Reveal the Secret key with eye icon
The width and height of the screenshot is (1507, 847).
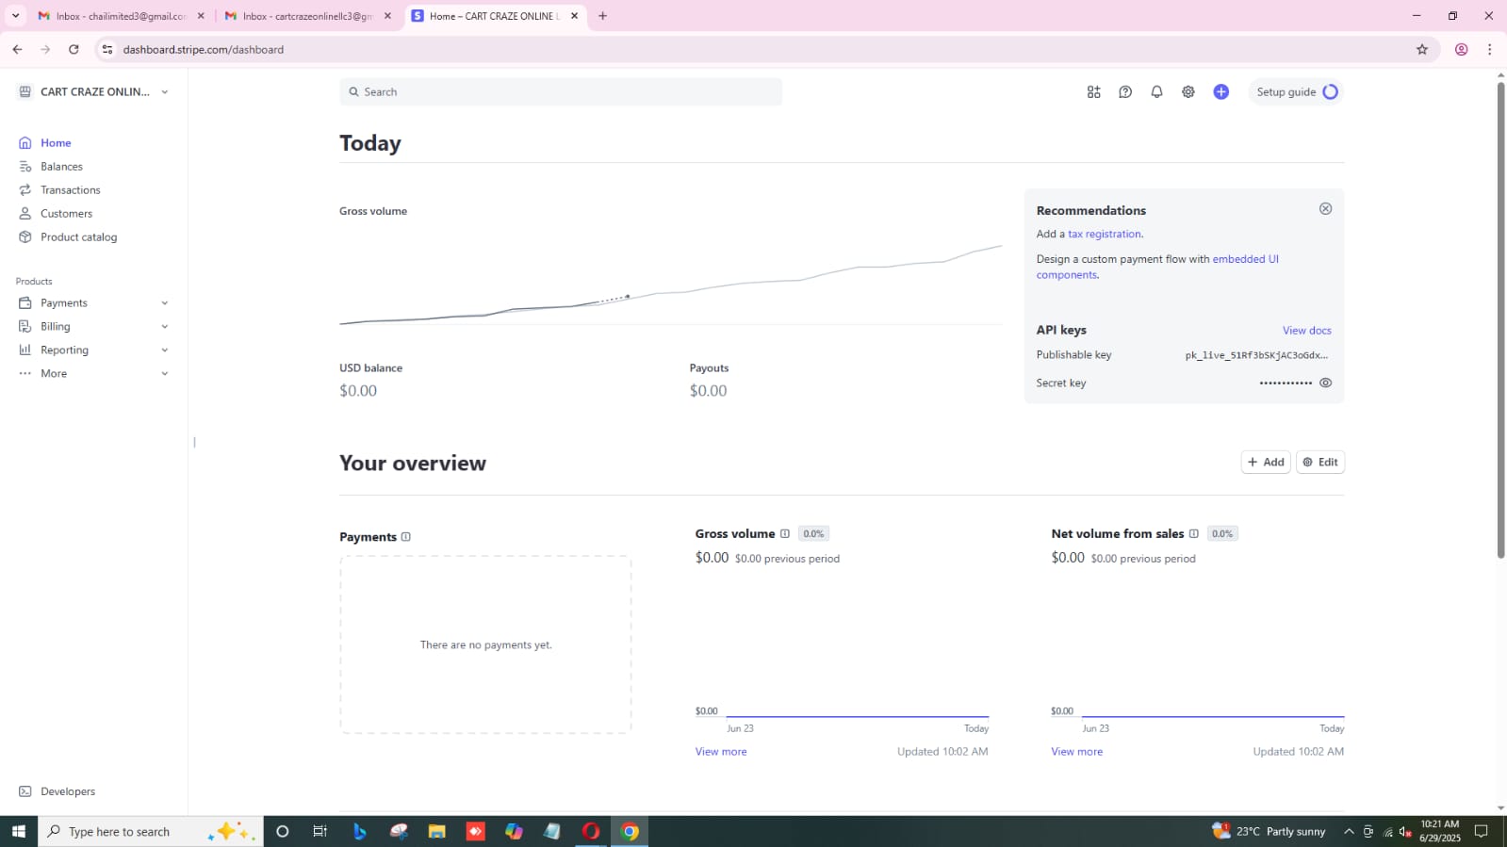(1325, 383)
